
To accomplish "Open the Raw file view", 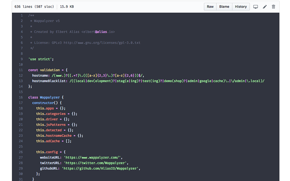I will point(210,7).
